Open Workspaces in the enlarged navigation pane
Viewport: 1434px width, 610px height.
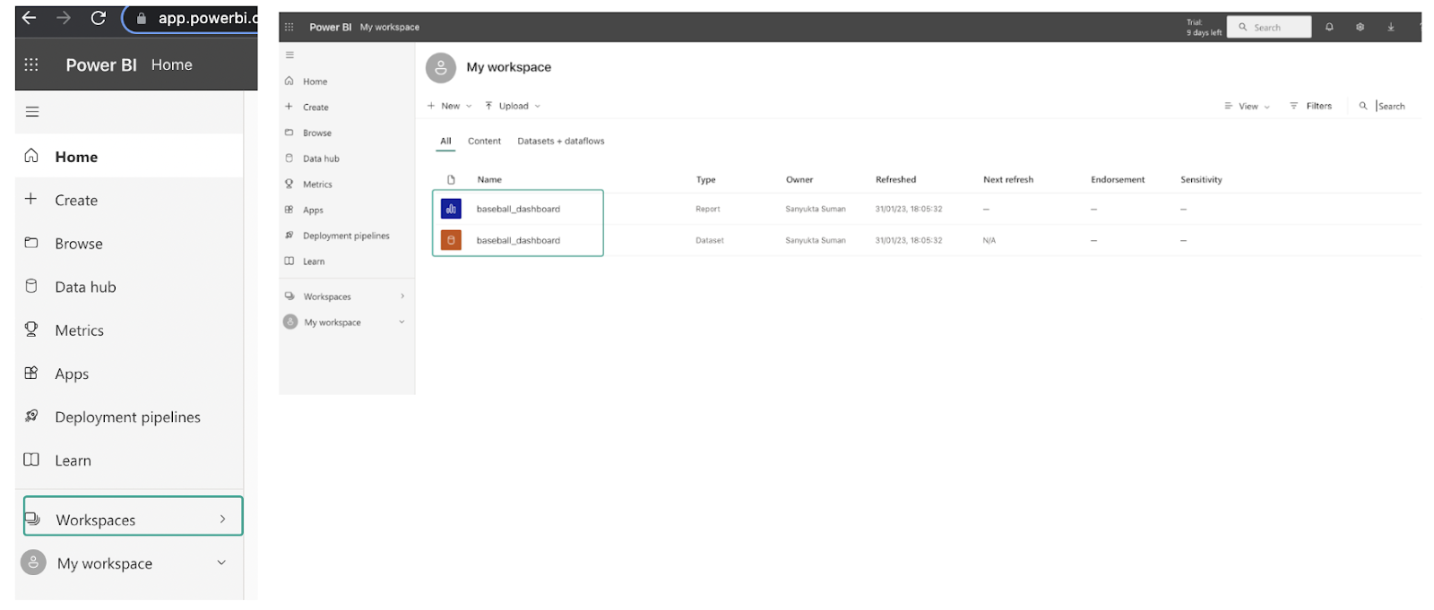pyautogui.click(x=133, y=517)
